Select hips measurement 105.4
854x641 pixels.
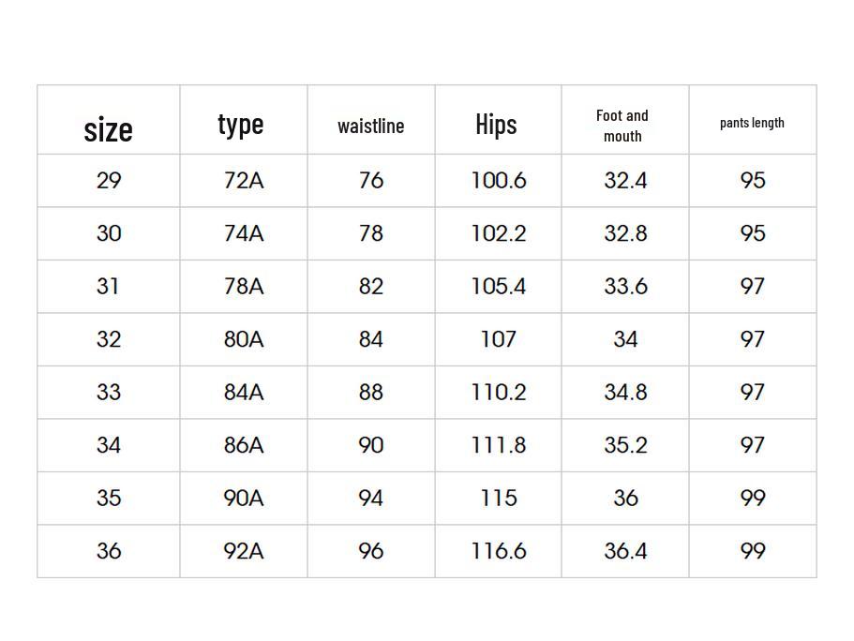[498, 286]
